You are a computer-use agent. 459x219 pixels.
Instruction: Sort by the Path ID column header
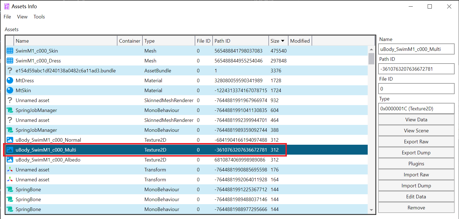241,41
